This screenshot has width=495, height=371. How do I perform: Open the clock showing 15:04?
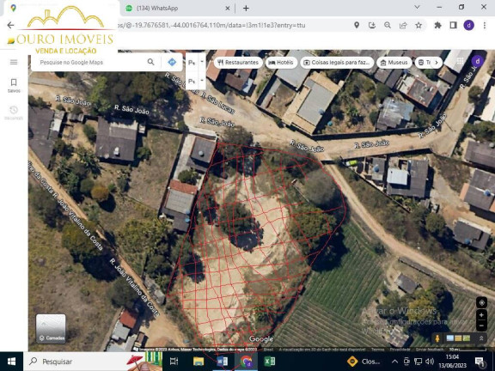pos(452,362)
